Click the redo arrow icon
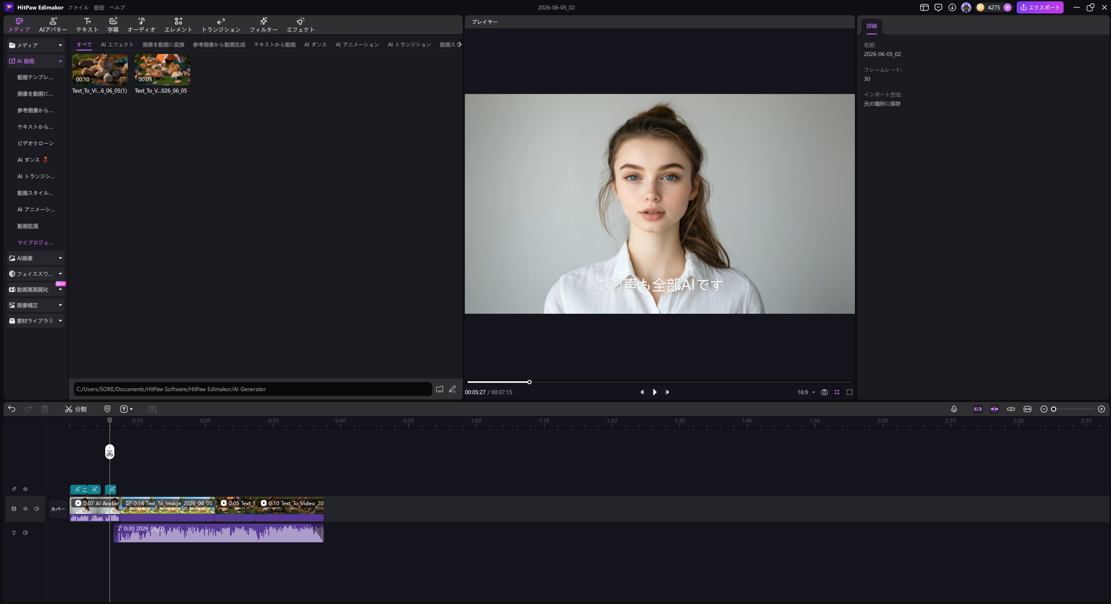Image resolution: width=1111 pixels, height=604 pixels. (x=28, y=409)
